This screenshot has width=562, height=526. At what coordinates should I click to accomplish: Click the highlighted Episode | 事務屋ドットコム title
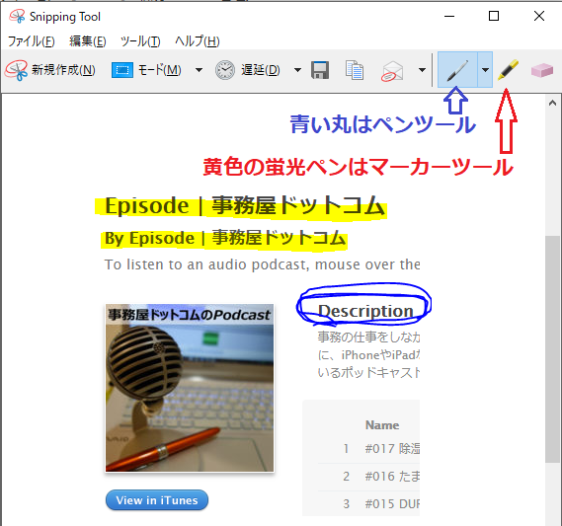[244, 206]
